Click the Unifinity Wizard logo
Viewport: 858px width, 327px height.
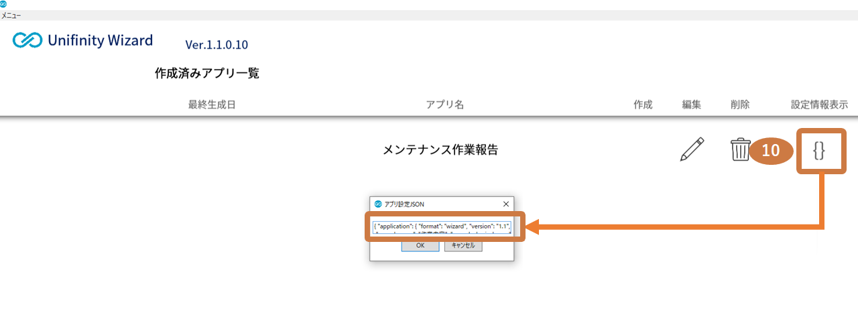[83, 41]
